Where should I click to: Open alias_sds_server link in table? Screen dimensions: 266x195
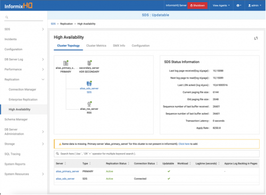[65, 179]
